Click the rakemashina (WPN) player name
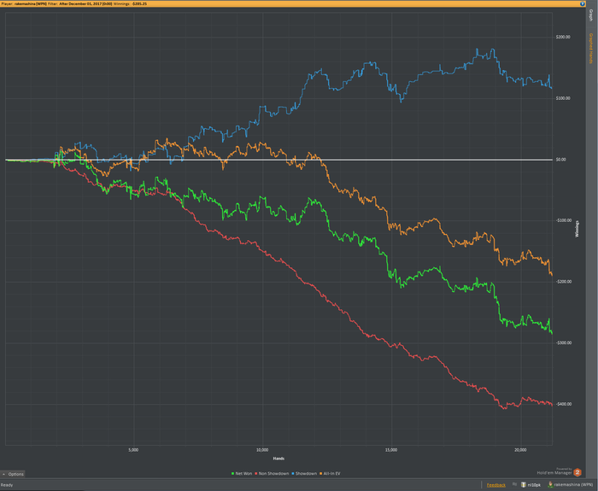Image resolution: width=598 pixels, height=491 pixels. pyautogui.click(x=573, y=485)
